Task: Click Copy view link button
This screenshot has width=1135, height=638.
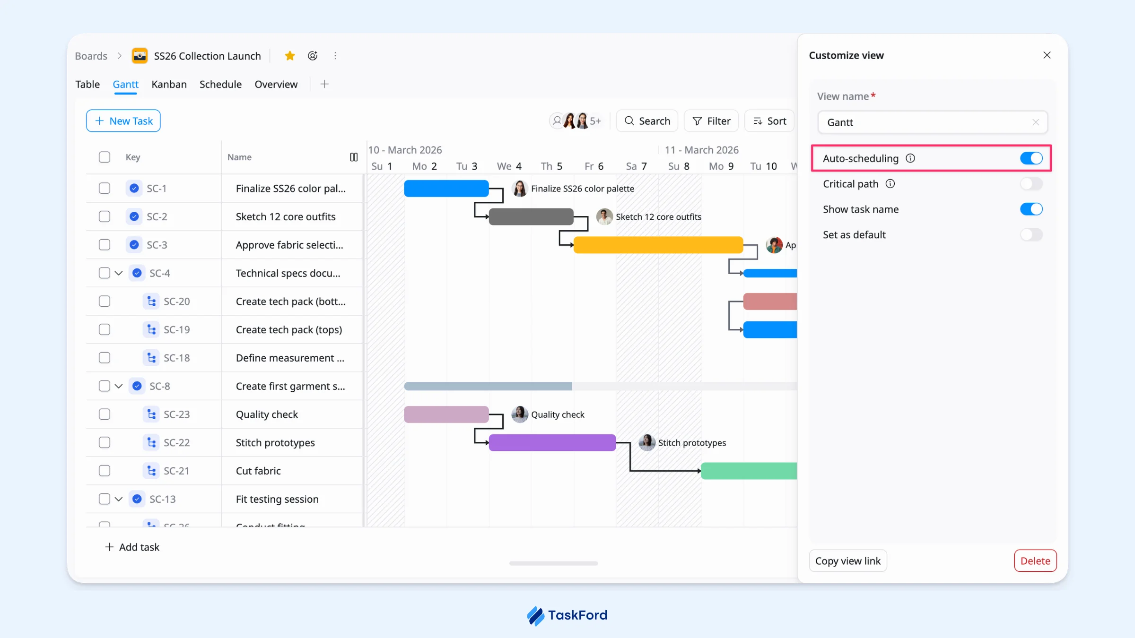Action: click(848, 561)
